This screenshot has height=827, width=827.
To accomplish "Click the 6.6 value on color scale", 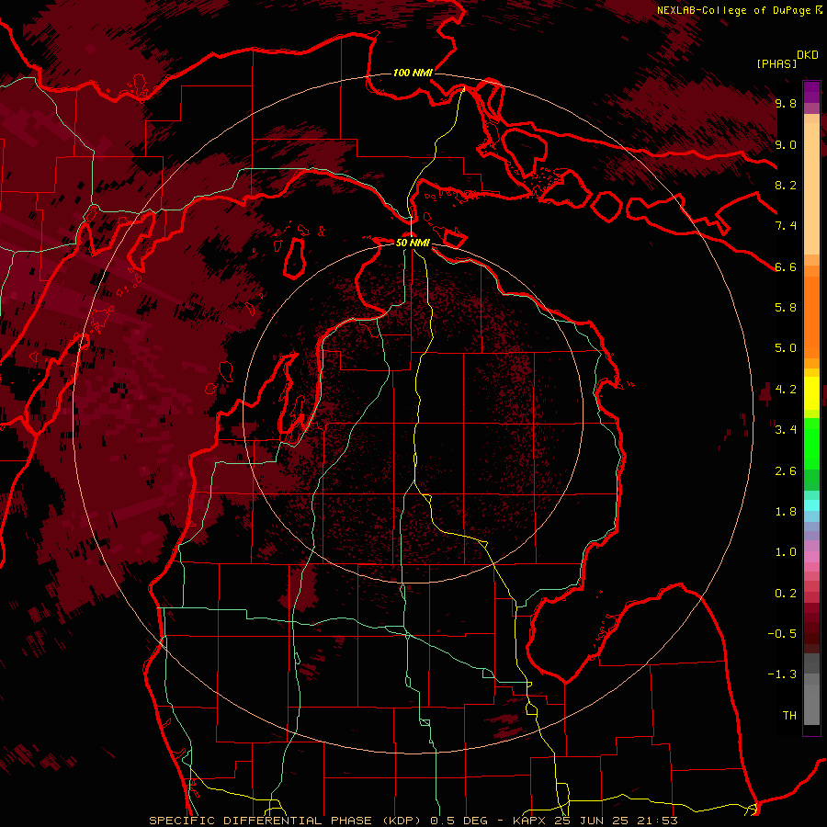I will (786, 266).
